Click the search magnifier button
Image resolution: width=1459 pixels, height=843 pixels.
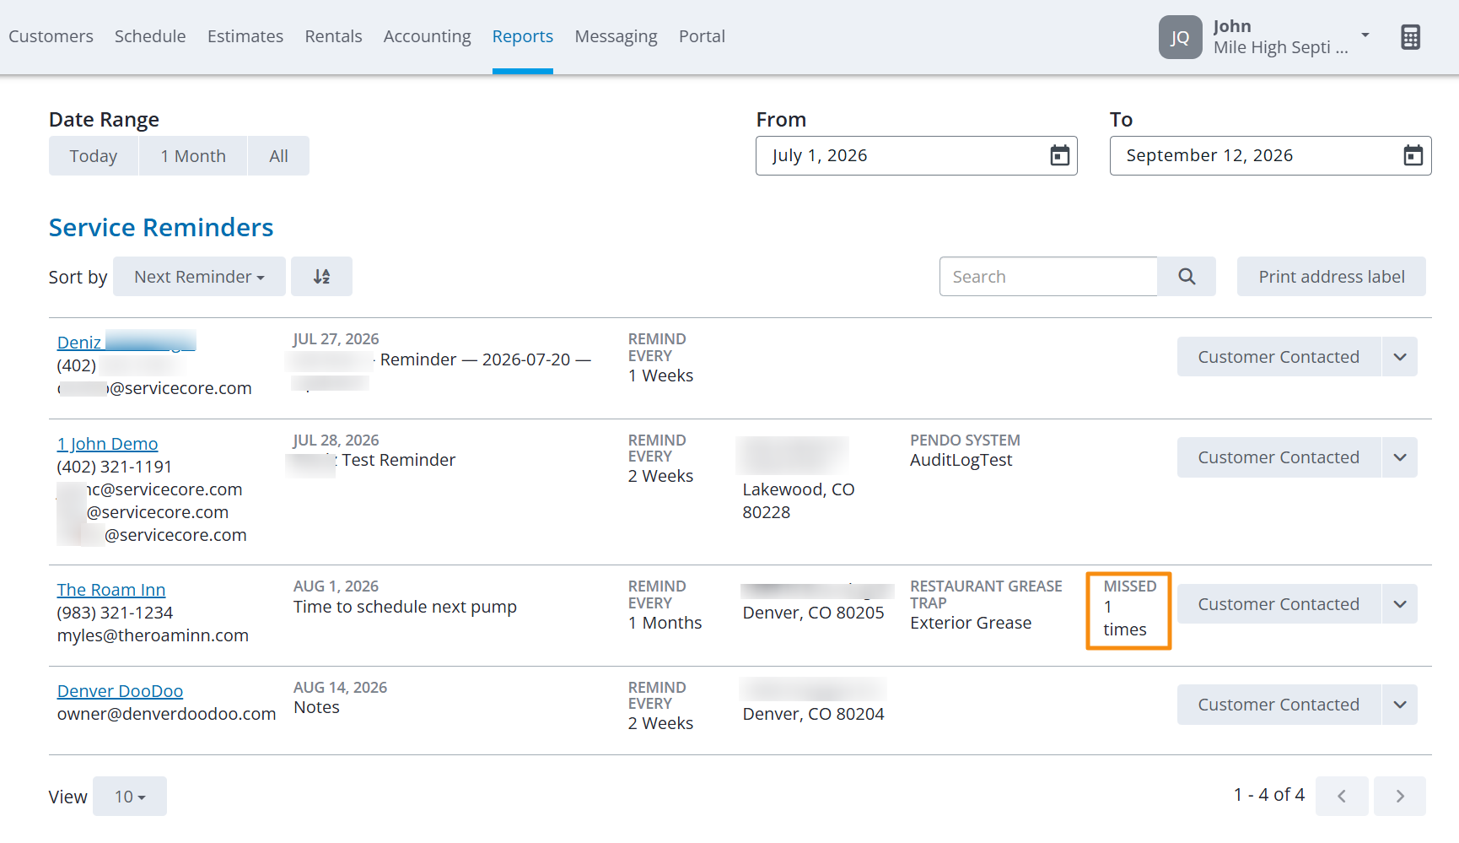click(x=1187, y=277)
